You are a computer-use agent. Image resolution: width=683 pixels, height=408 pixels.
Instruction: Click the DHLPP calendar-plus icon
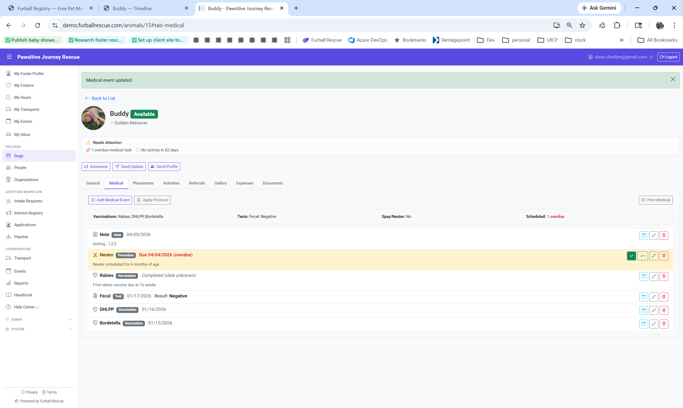tap(643, 310)
